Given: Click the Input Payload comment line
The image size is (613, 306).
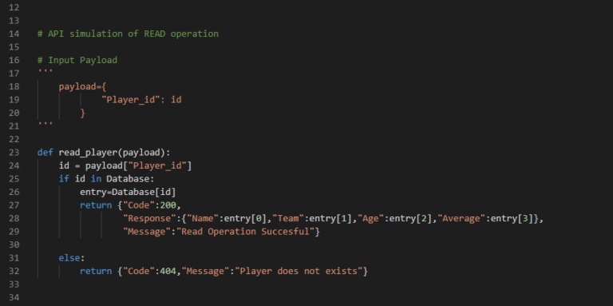Looking at the screenshot, I should click(77, 60).
